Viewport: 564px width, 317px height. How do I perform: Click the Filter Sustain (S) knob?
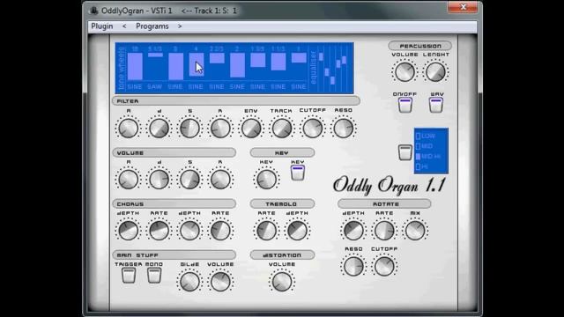(189, 128)
